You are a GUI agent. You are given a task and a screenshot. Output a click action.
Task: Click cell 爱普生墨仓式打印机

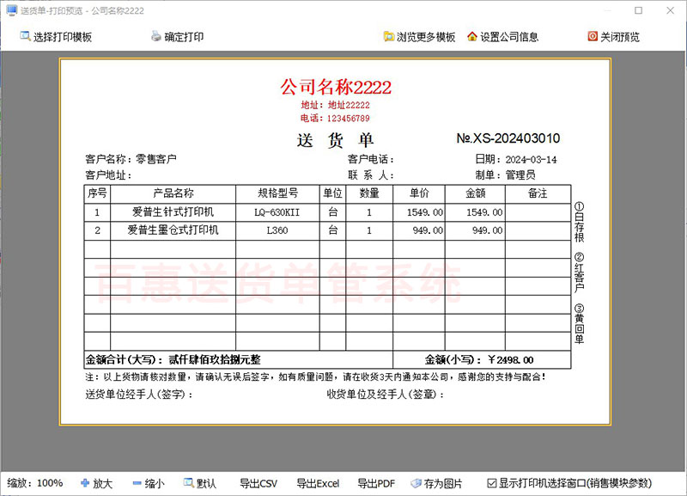click(173, 230)
